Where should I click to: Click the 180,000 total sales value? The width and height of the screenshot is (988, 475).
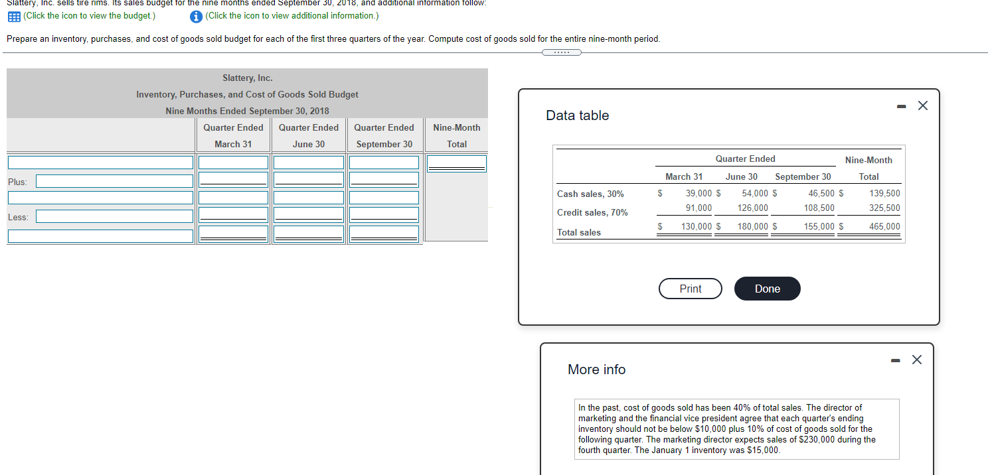tap(753, 226)
